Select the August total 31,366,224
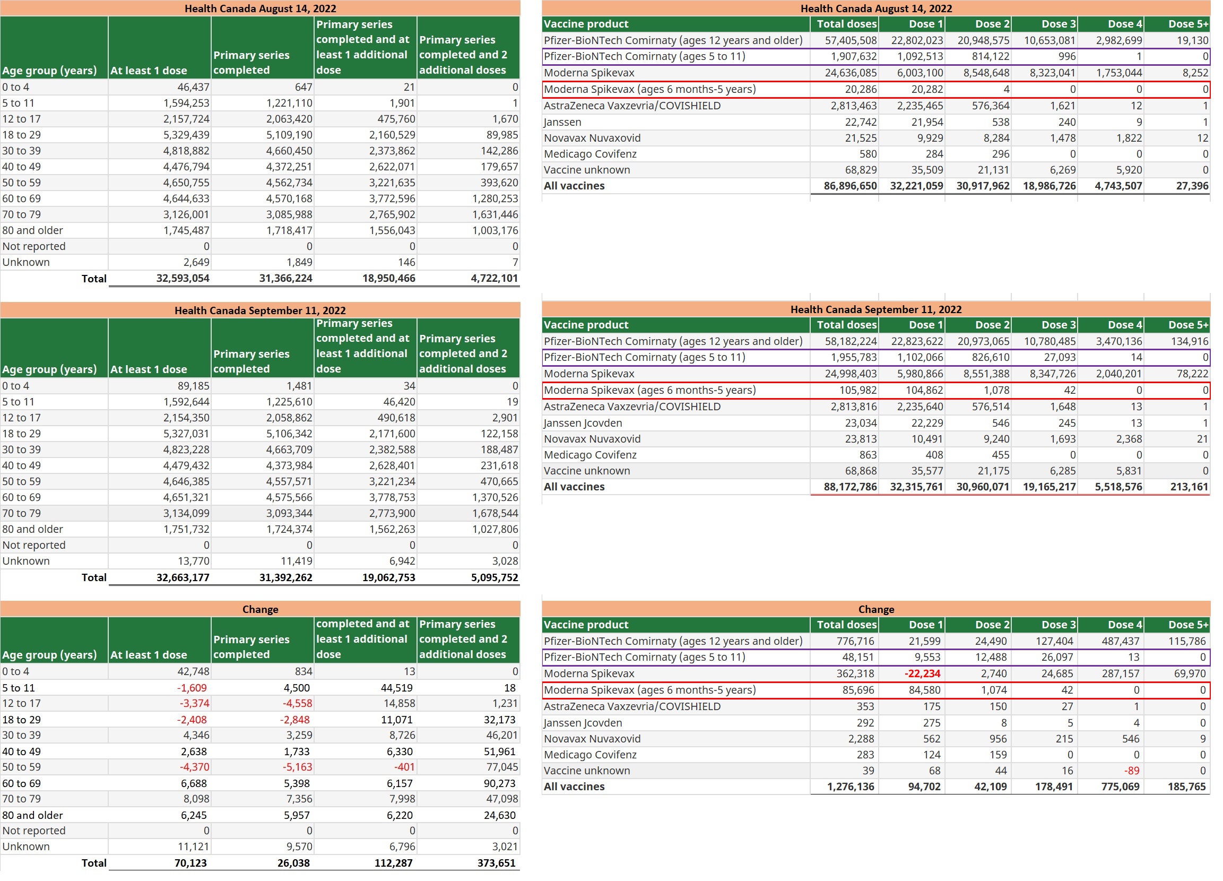This screenshot has width=1223, height=881. click(263, 279)
